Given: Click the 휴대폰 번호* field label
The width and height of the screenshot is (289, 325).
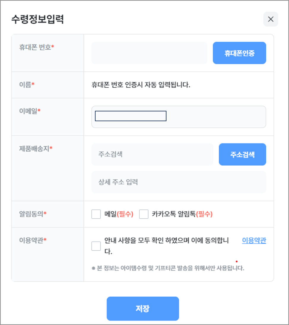Looking at the screenshot, I should 36,47.
